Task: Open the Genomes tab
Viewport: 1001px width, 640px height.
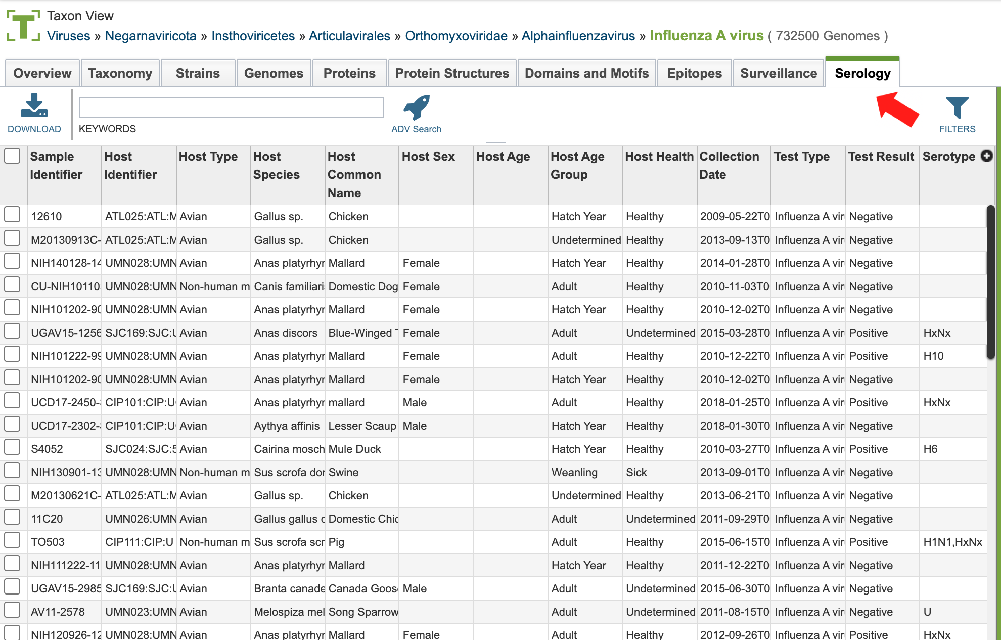Action: tap(274, 73)
